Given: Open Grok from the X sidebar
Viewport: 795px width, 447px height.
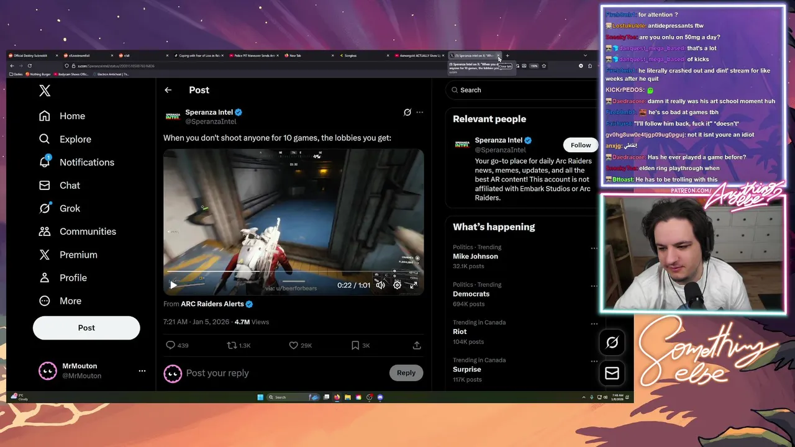Looking at the screenshot, I should 60,208.
